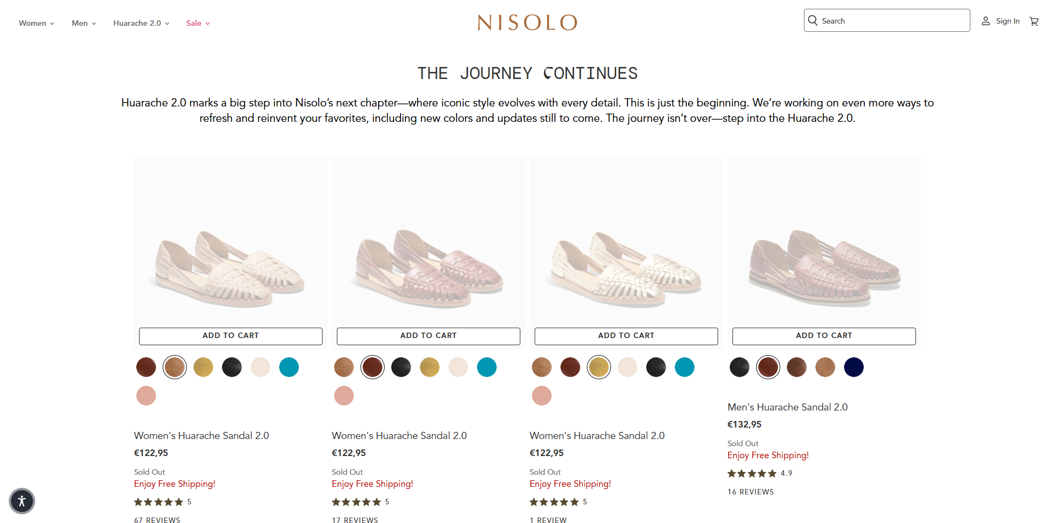The height and width of the screenshot is (523, 1055).
Task: Click the Sign In link
Action: 1008,21
